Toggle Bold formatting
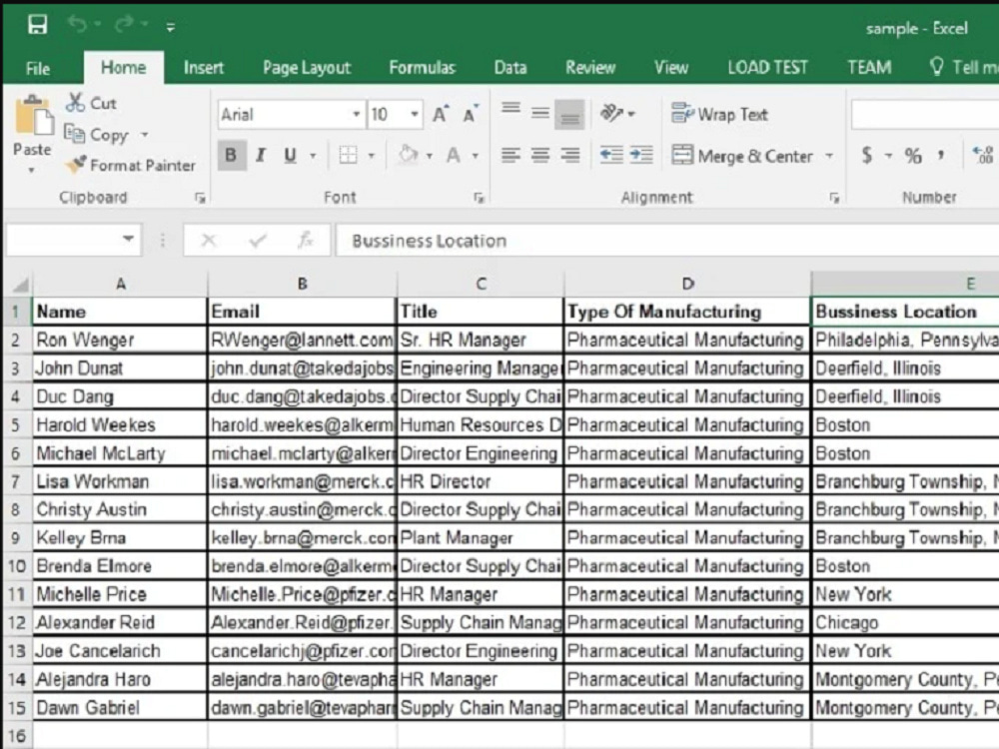The height and width of the screenshot is (749, 999). (231, 155)
